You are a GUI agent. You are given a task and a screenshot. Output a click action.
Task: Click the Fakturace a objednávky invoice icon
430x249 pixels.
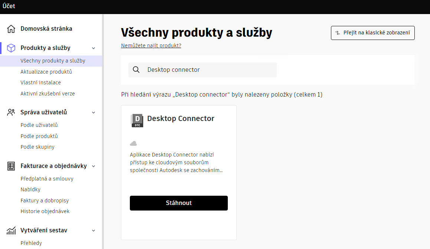click(11, 166)
